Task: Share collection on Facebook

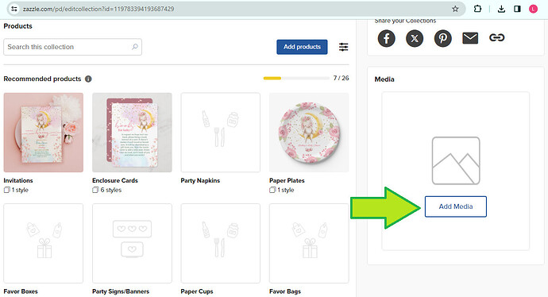Action: (386, 38)
